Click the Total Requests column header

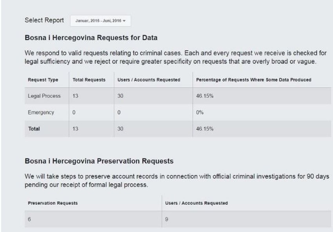tap(89, 80)
